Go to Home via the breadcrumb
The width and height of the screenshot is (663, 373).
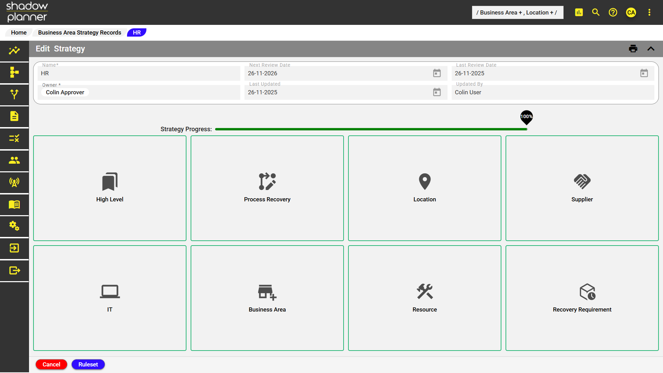tap(19, 32)
